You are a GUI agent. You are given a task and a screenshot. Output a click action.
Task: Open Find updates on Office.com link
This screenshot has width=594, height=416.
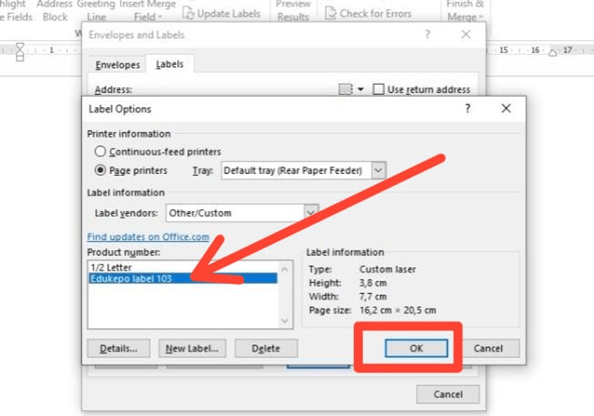[147, 237]
